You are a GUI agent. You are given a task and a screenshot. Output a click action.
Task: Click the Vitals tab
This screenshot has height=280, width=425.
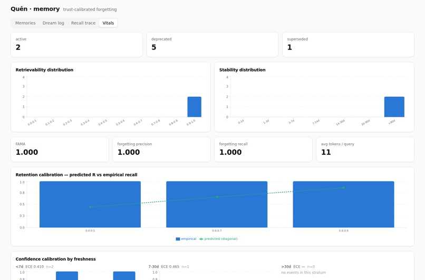click(x=108, y=23)
